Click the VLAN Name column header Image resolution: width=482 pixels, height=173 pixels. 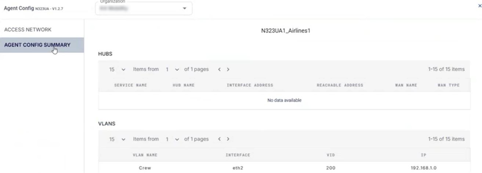[x=145, y=155]
